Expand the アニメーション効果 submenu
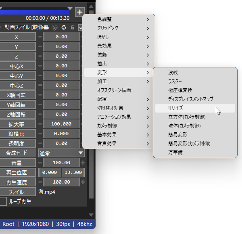The width and height of the screenshot is (242, 234). 119,117
